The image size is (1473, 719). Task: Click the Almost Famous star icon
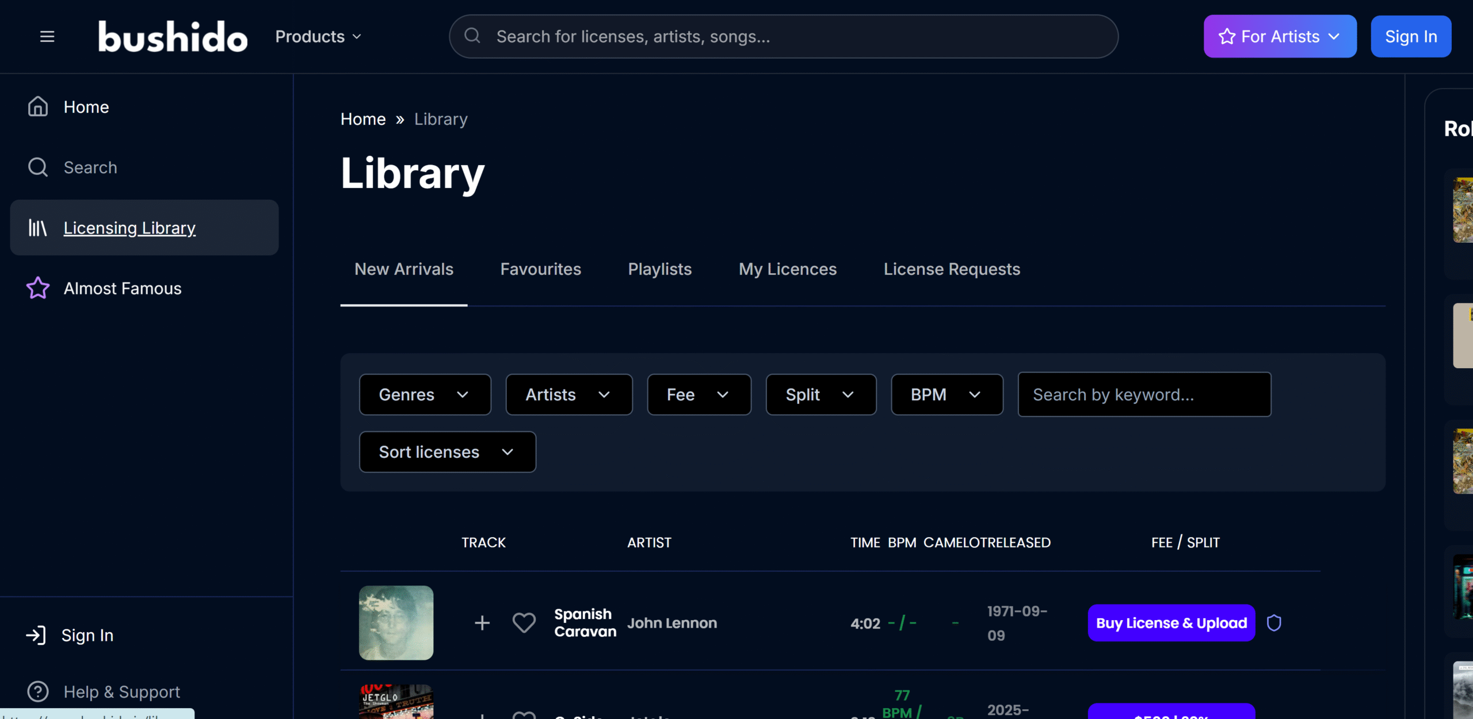pos(38,288)
